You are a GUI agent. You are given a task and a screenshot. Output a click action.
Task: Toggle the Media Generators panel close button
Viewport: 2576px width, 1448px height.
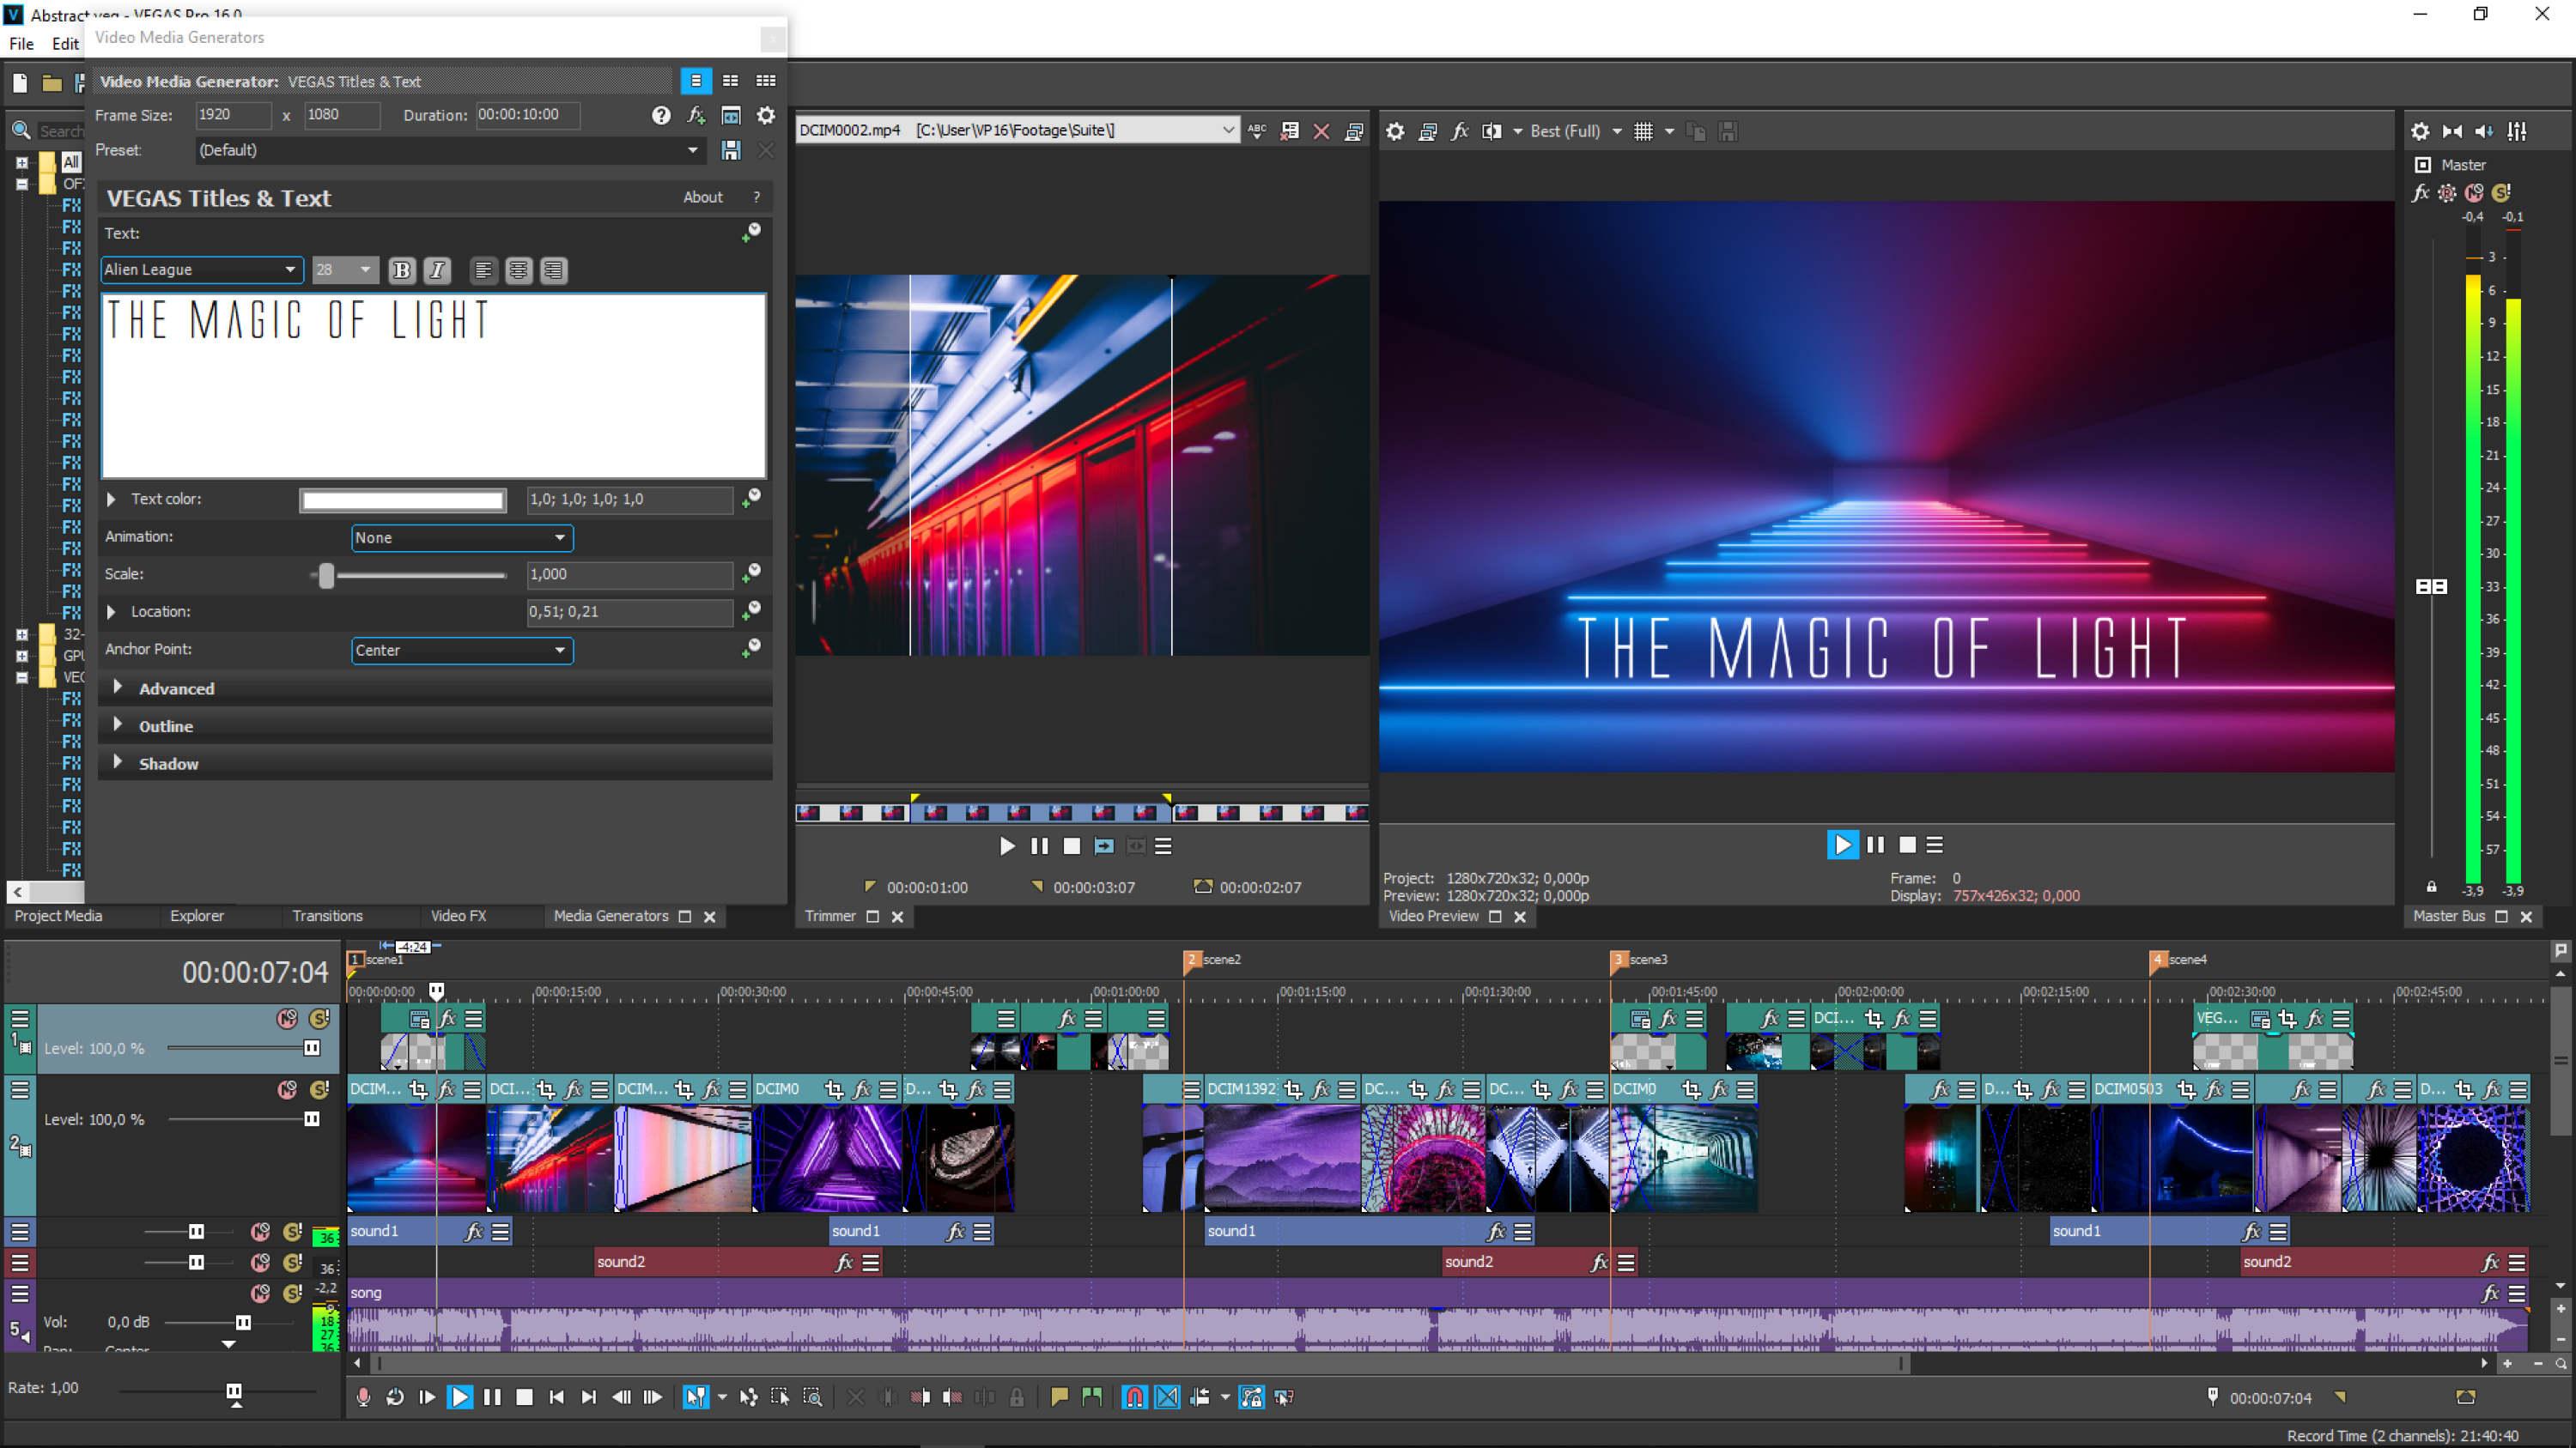pos(708,916)
